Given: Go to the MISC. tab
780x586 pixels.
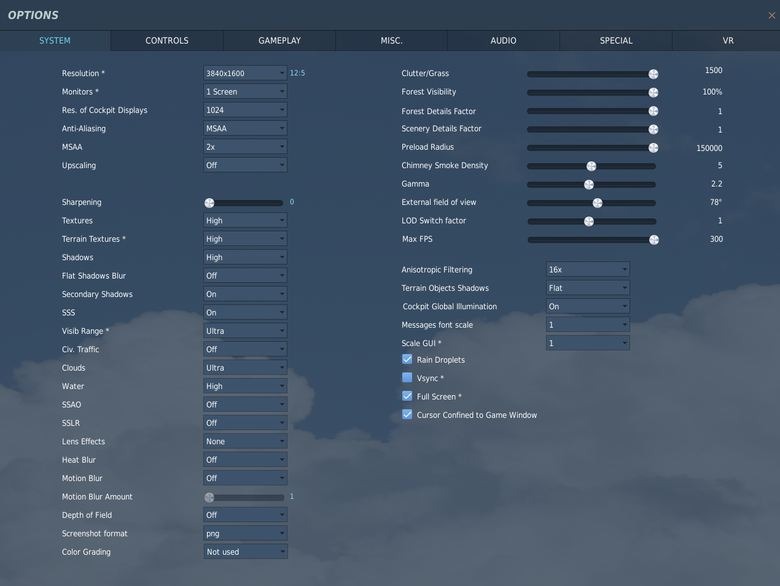Looking at the screenshot, I should point(391,40).
